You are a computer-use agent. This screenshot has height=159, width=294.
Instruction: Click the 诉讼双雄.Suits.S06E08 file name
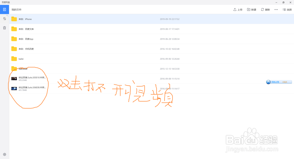coord(32,87)
